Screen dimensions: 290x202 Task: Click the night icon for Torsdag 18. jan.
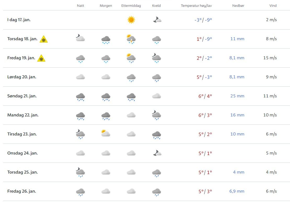(80, 38)
